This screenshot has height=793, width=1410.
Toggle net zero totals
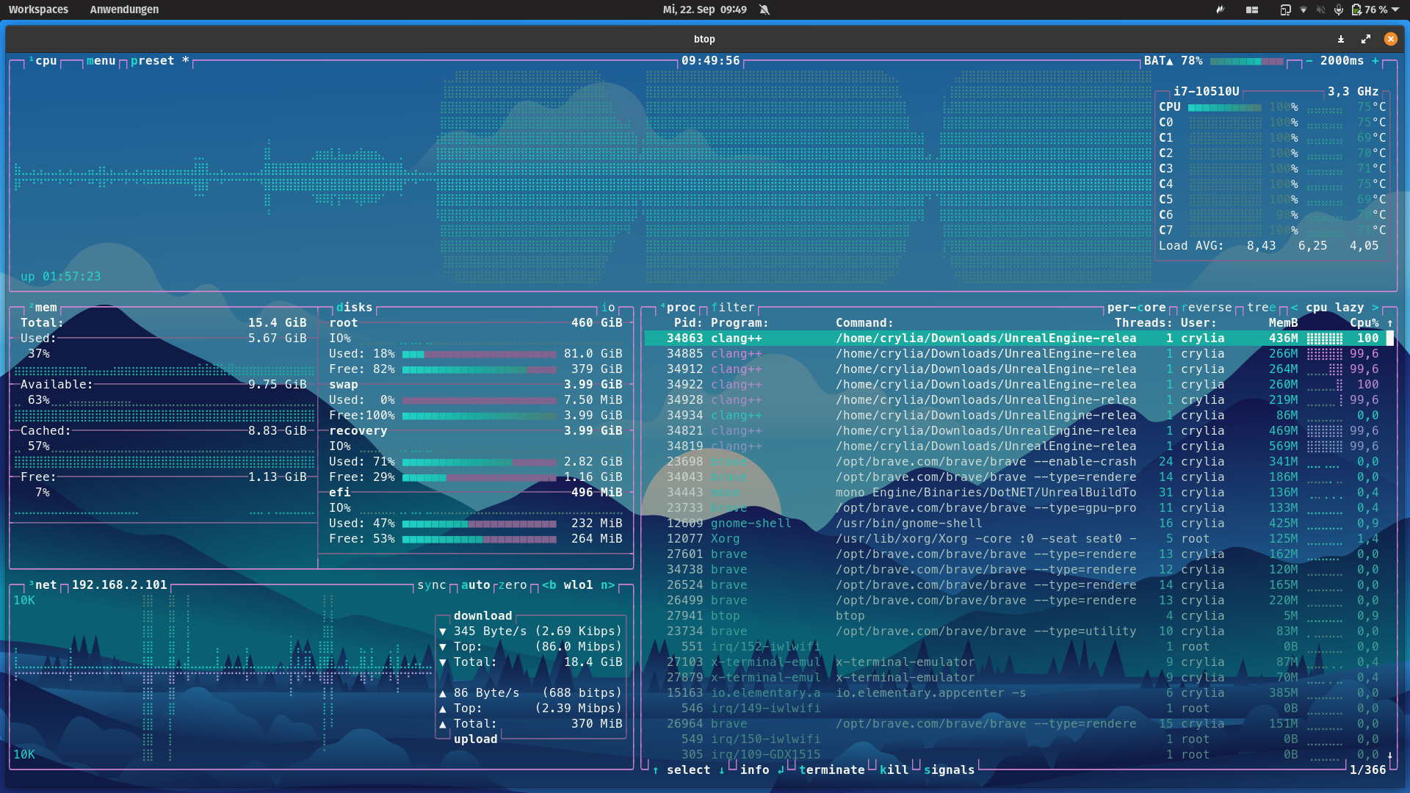513,585
